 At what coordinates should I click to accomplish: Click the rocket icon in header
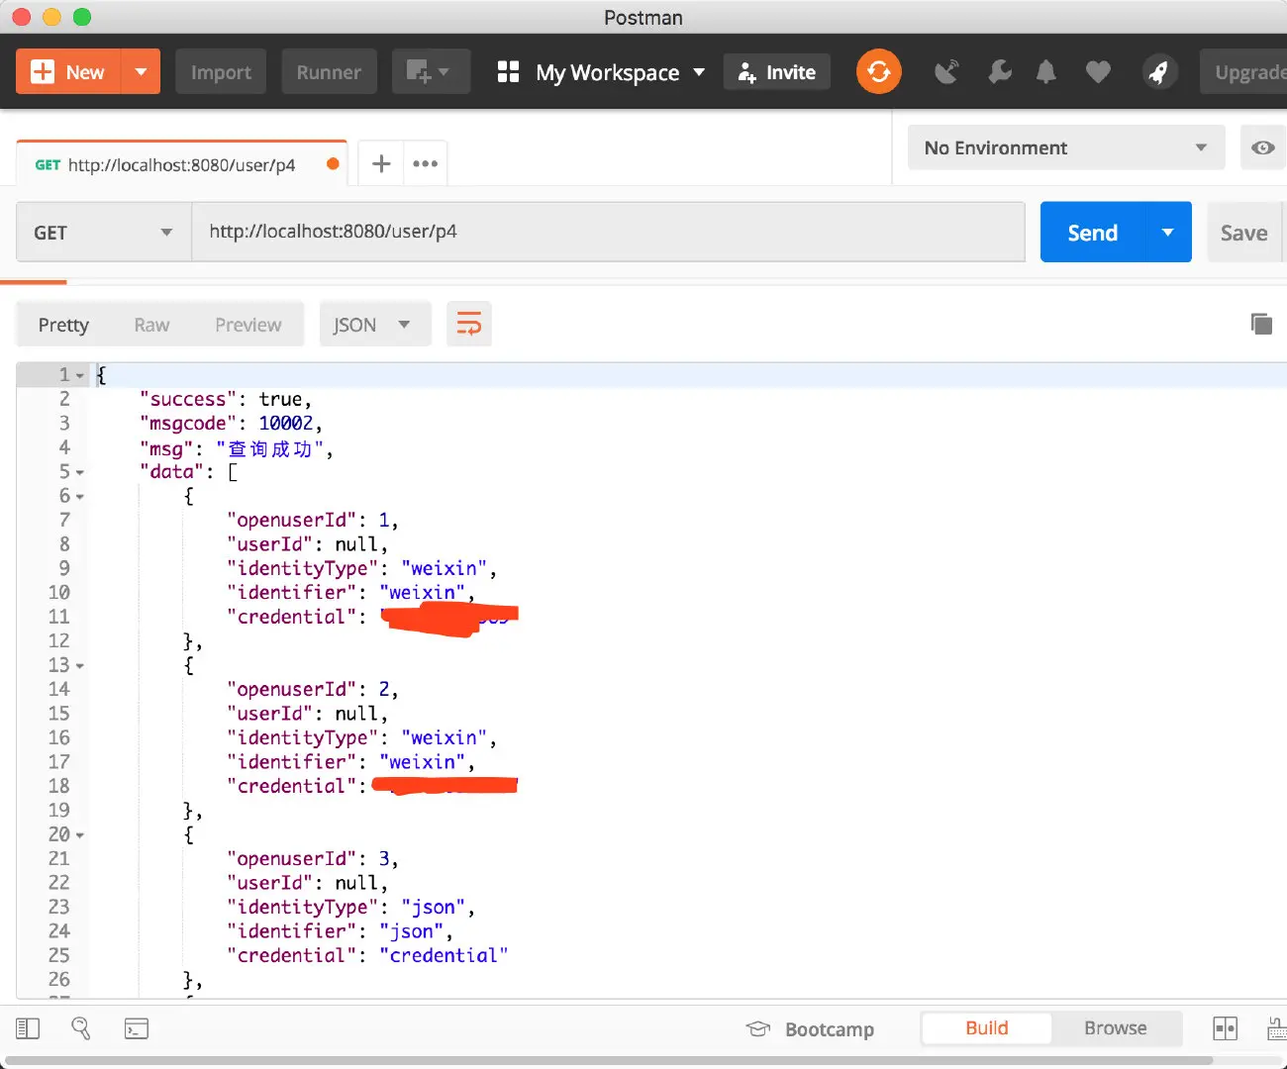[1158, 72]
